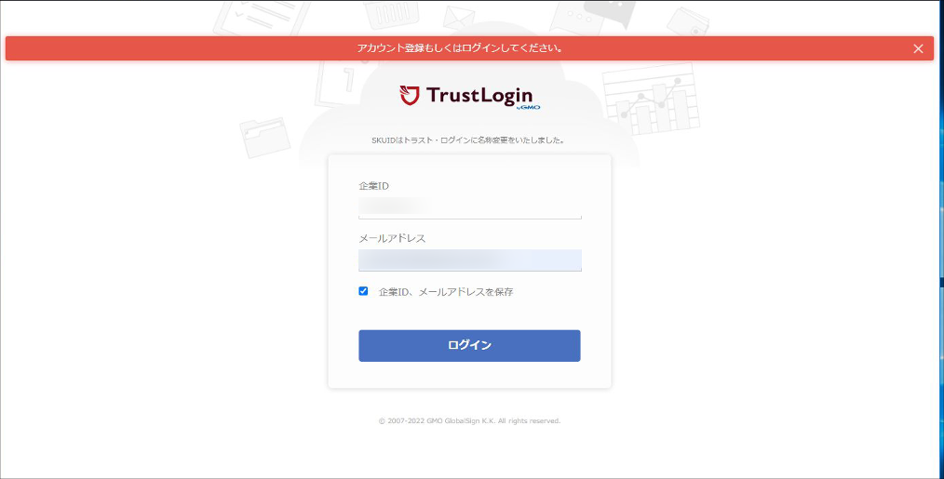944x479 pixels.
Task: Focus the メールアドレス input field
Action: [x=469, y=259]
